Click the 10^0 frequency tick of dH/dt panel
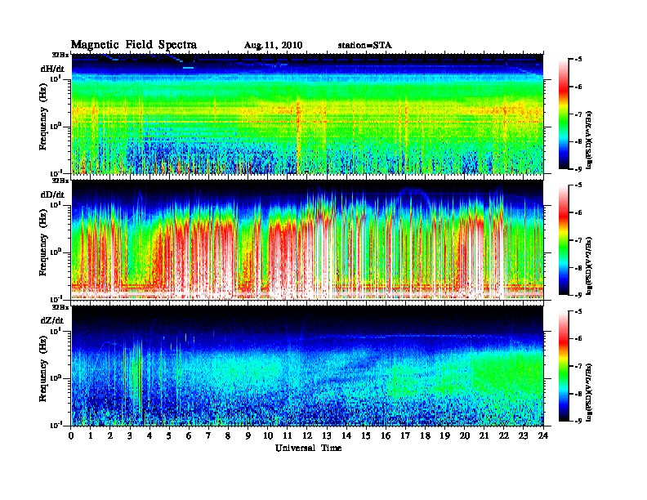The image size is (647, 500). pos(56,127)
